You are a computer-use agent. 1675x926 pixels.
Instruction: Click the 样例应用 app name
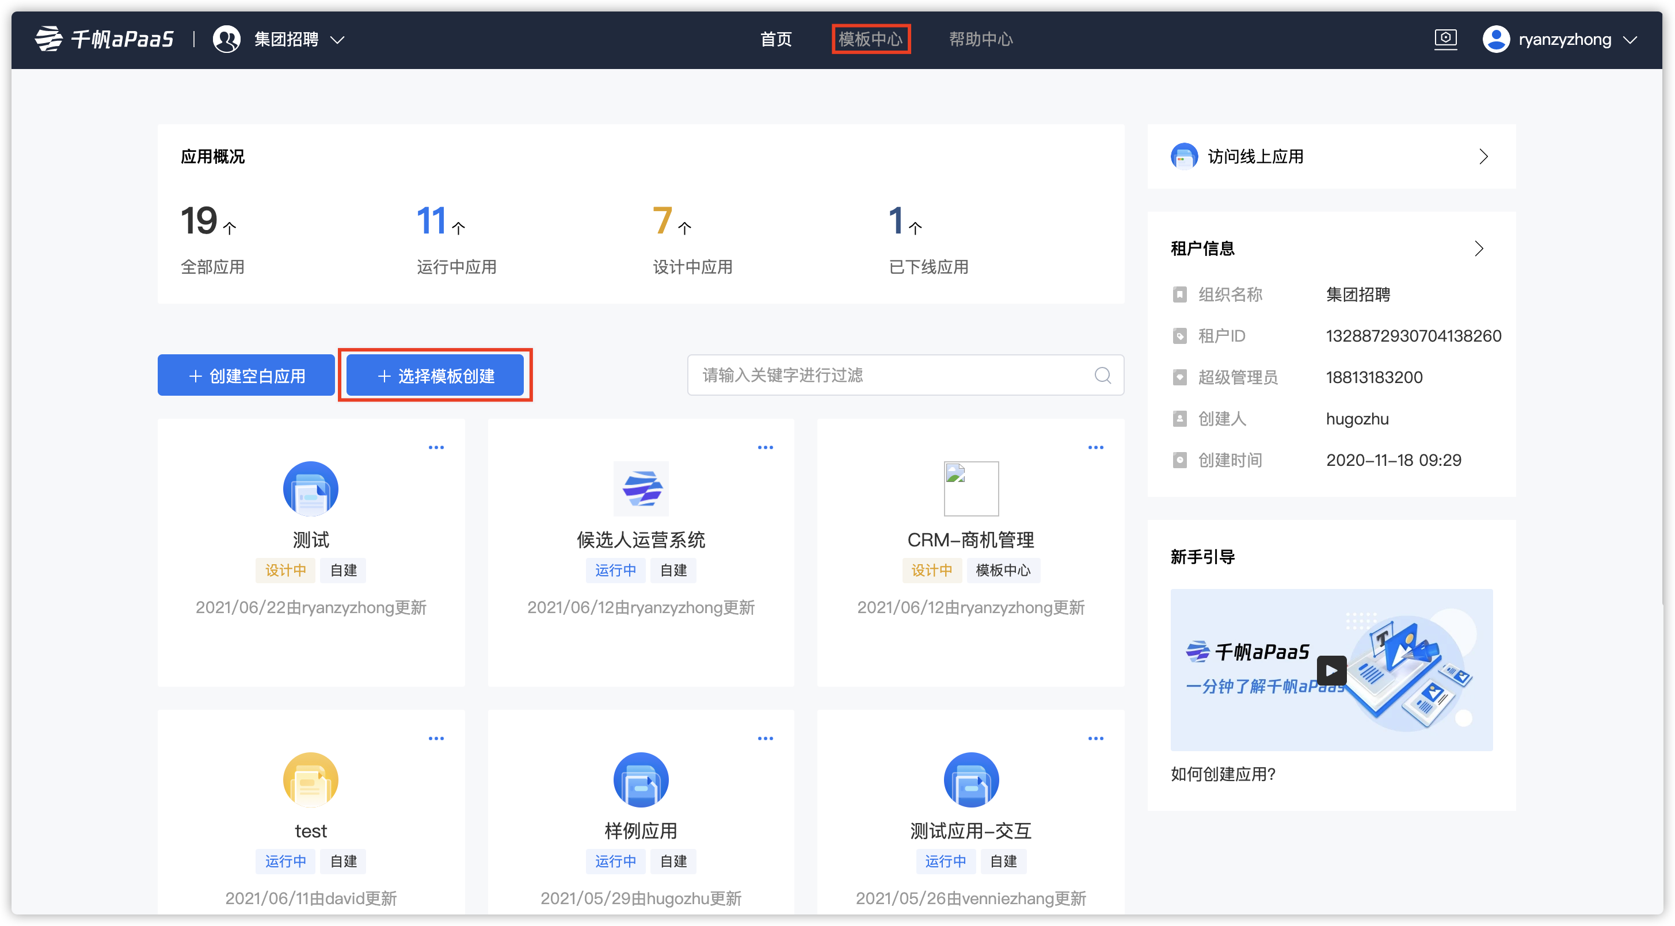641,831
